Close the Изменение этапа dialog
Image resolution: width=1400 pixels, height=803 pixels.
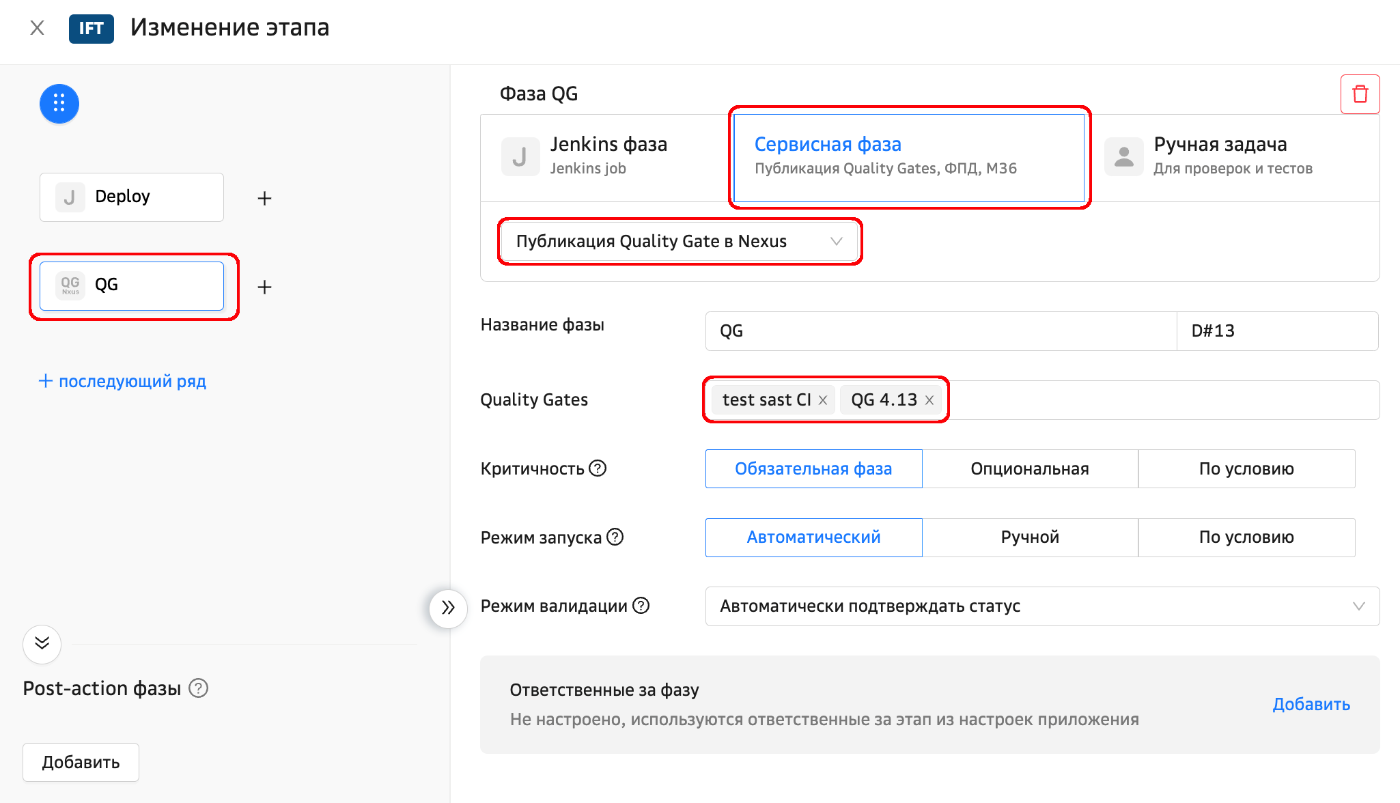(38, 28)
